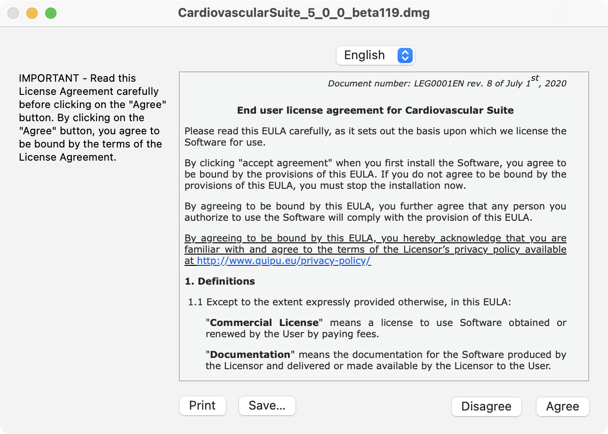This screenshot has width=608, height=434.
Task: Click Disagree to reject the license
Action: (486, 407)
